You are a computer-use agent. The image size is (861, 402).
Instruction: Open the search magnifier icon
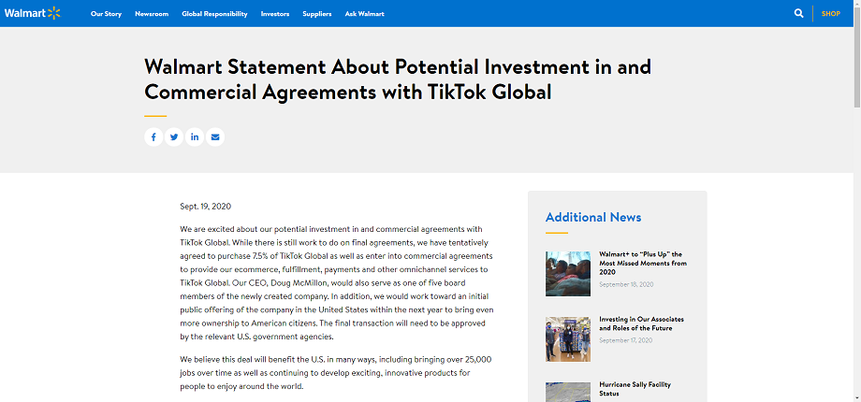click(798, 13)
